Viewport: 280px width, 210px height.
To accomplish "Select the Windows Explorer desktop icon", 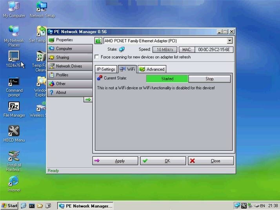I will pos(40,86).
